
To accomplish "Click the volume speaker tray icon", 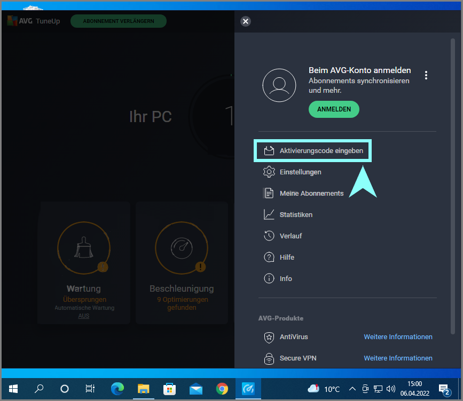I will click(x=391, y=389).
